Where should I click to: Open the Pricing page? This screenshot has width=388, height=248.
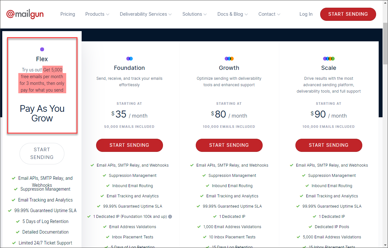pyautogui.click(x=68, y=14)
